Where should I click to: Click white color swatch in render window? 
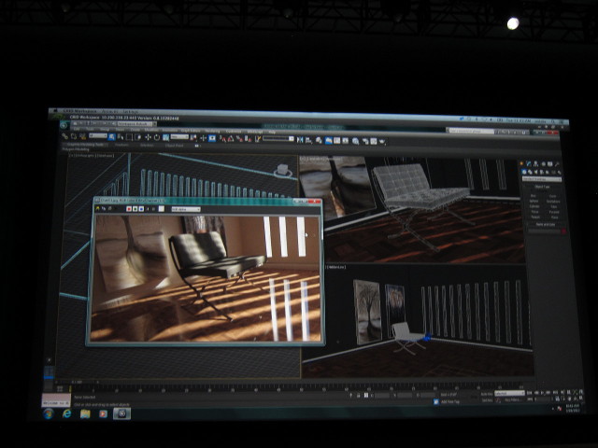[162, 209]
